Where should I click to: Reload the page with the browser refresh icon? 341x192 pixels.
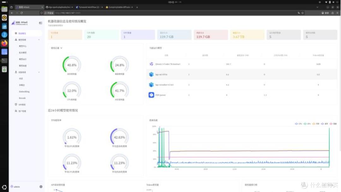pyautogui.click(x=21, y=13)
